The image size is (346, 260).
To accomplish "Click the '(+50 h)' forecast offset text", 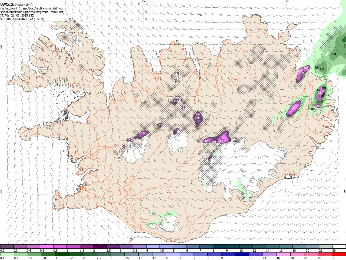I will click(x=39, y=19).
